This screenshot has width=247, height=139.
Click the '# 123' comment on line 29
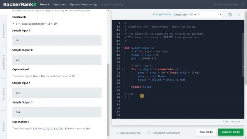point(129,94)
